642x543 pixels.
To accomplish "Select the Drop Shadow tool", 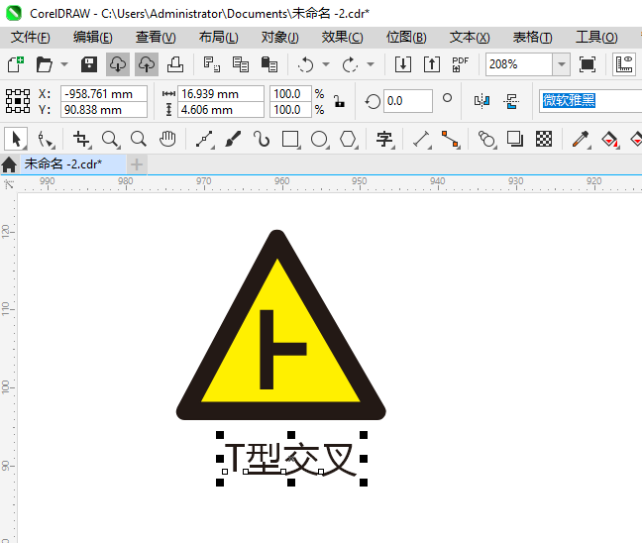I will tap(514, 140).
